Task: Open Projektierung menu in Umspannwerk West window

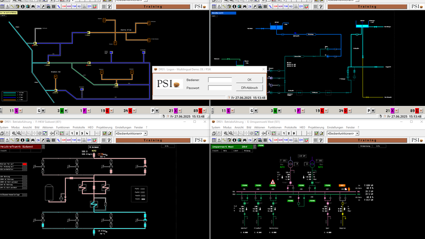Action: point(316,128)
